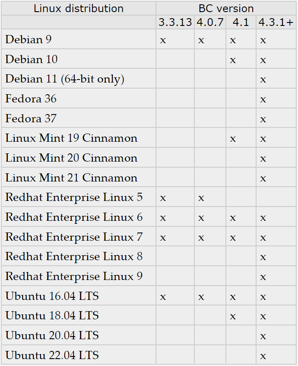This screenshot has height=366, width=298.
Task: Click Linux Mint 21 Cinnamon row label
Action: (71, 178)
